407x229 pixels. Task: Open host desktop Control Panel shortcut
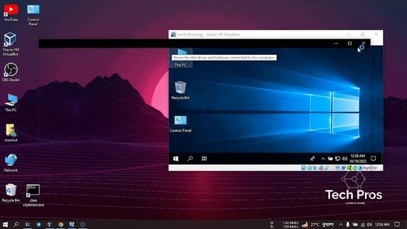click(x=33, y=15)
